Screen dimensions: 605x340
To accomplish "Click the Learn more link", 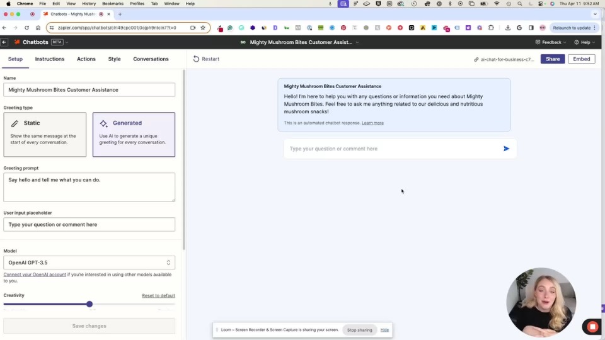I will (372, 123).
